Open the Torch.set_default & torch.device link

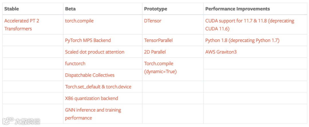98,87
